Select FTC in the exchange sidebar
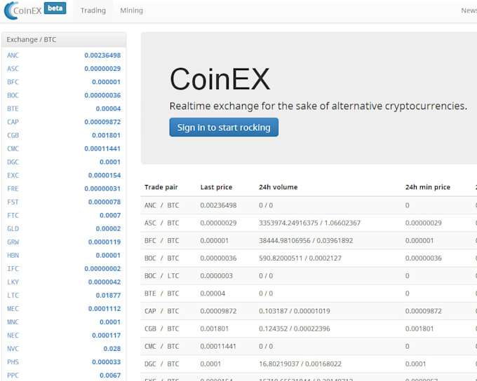Viewport: 477px width, 381px height. [13, 216]
